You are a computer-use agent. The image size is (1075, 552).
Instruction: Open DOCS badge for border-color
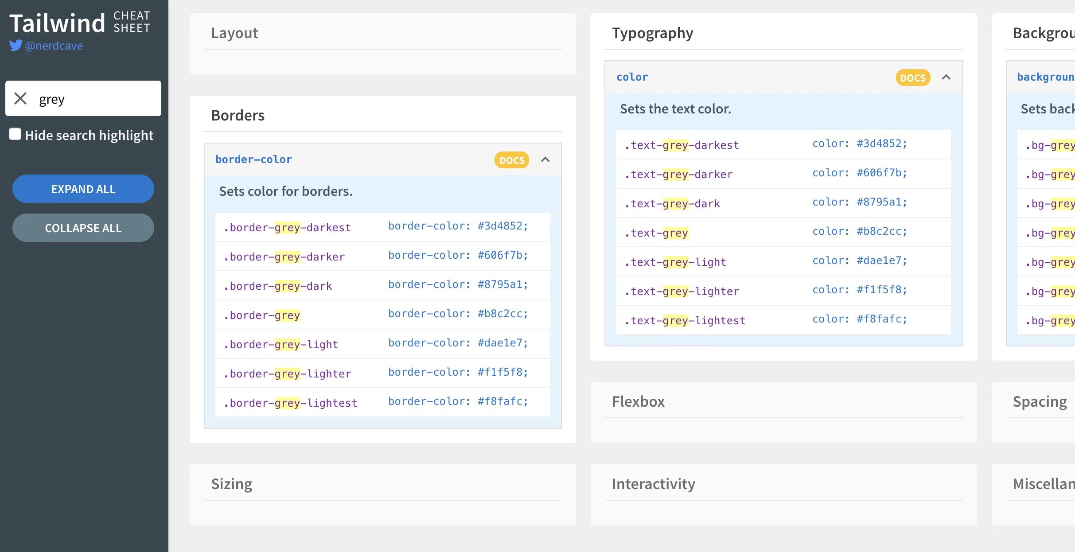pos(511,160)
